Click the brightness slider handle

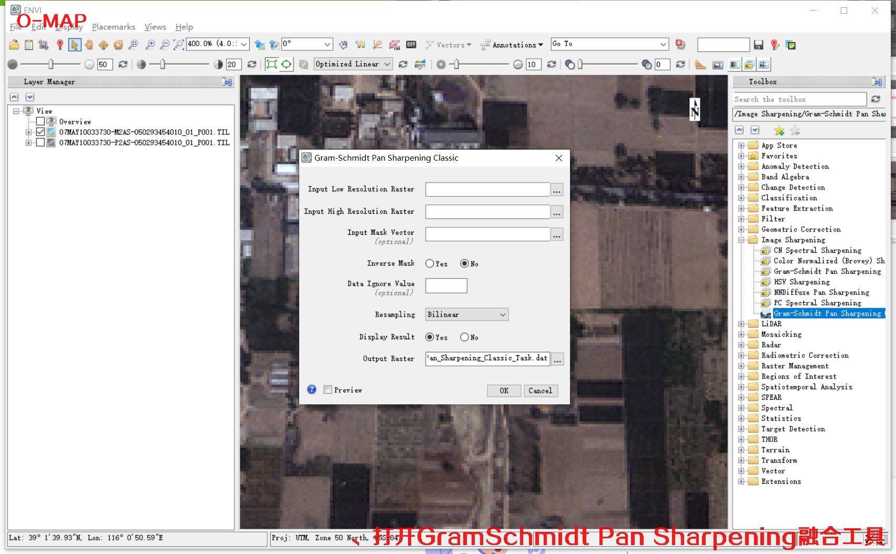coord(51,64)
